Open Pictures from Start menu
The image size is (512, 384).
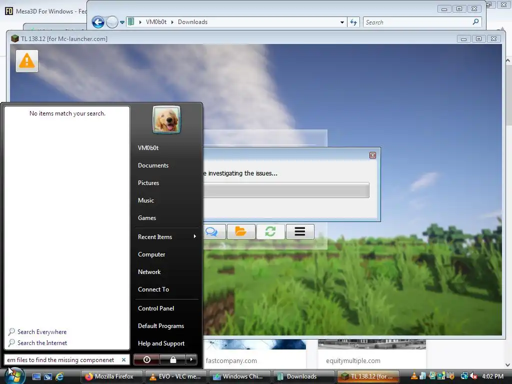coord(148,183)
